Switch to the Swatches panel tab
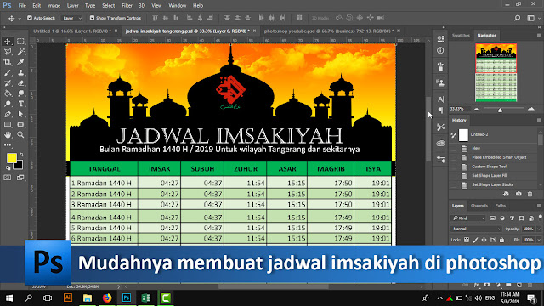 pos(461,36)
